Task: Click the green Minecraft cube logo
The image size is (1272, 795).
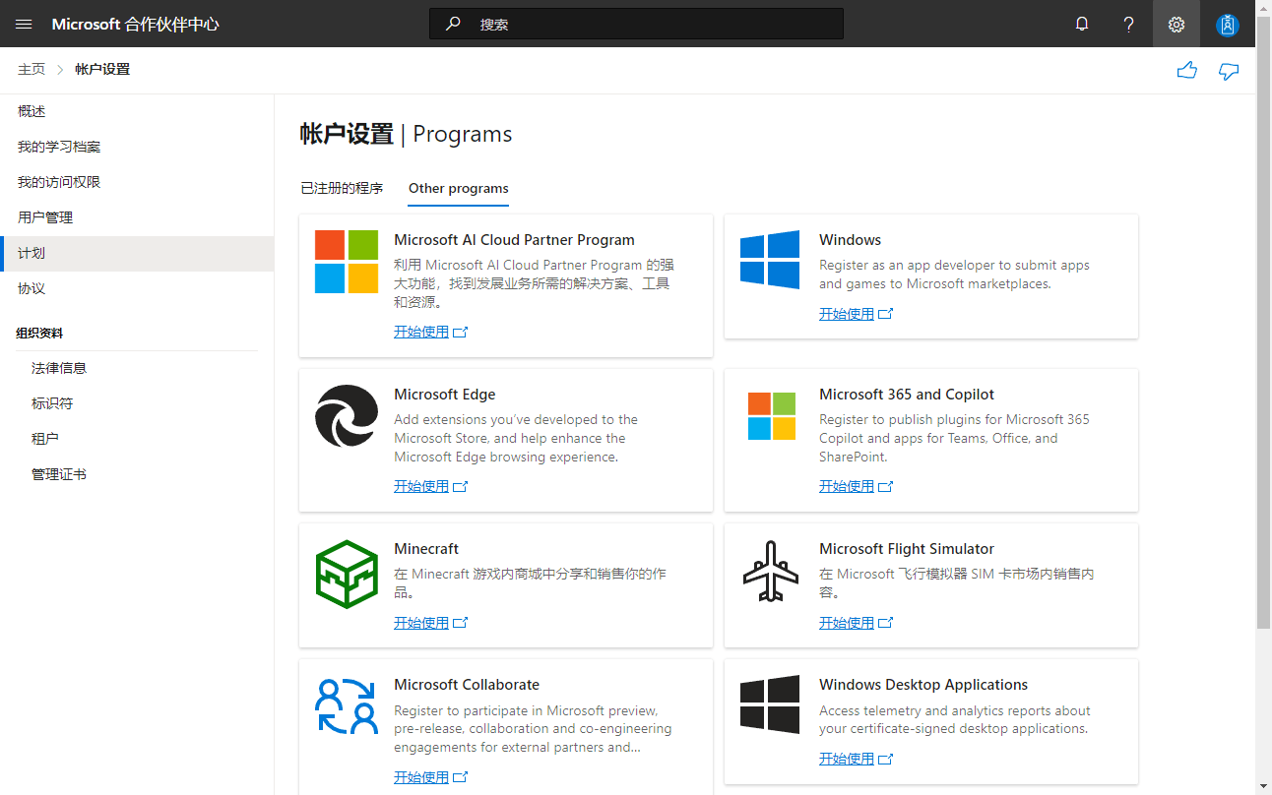Action: click(347, 574)
